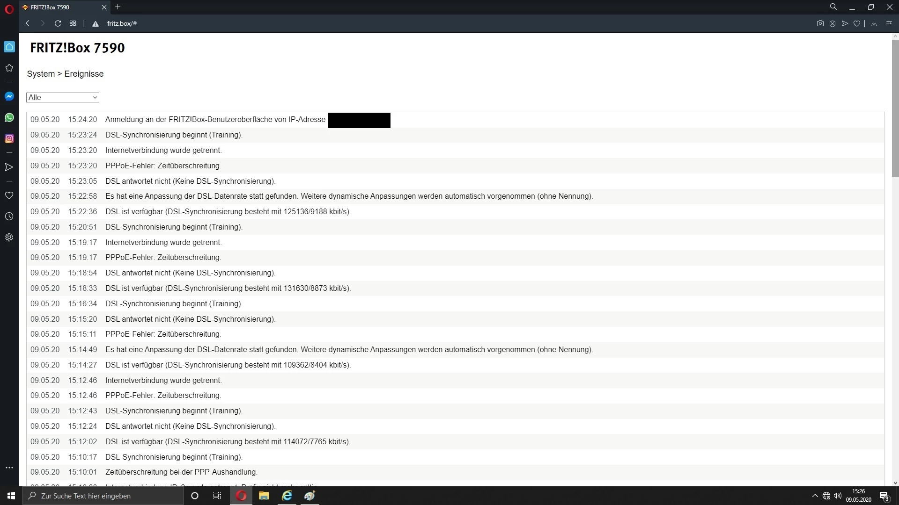Open Speed Dial start page grid icon
Screen dimensions: 899x505
click(73, 23)
